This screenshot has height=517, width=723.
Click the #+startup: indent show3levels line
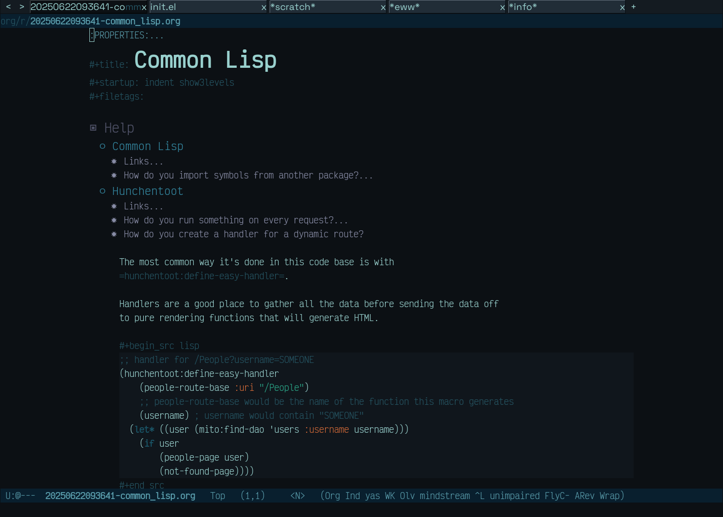[162, 83]
